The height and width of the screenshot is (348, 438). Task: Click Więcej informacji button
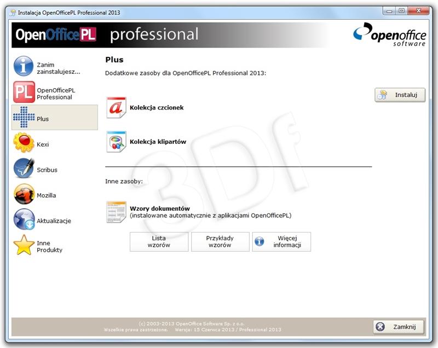(x=281, y=242)
